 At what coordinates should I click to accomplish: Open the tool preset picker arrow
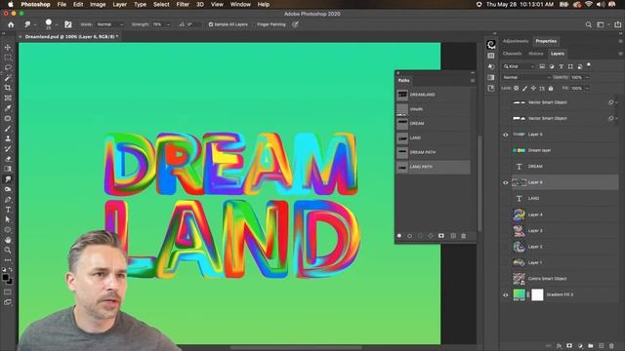pos(35,24)
